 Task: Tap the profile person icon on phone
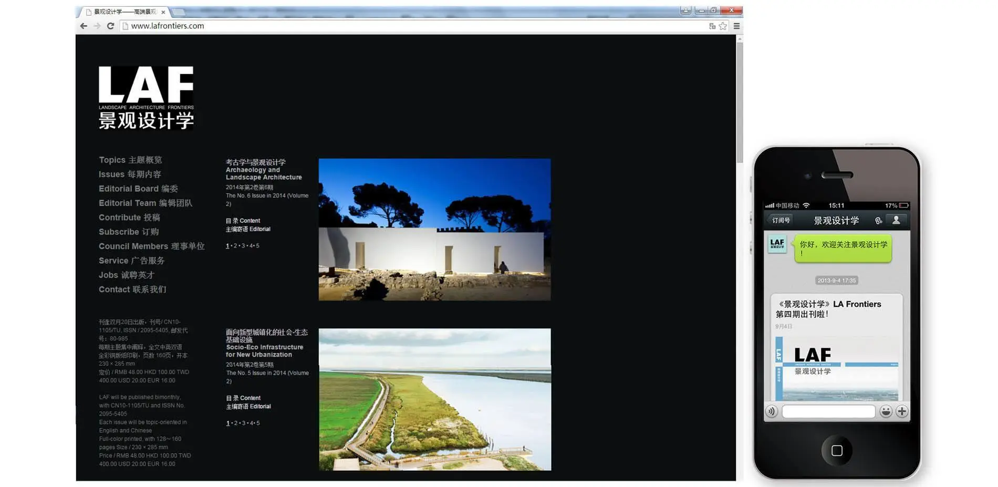(897, 221)
